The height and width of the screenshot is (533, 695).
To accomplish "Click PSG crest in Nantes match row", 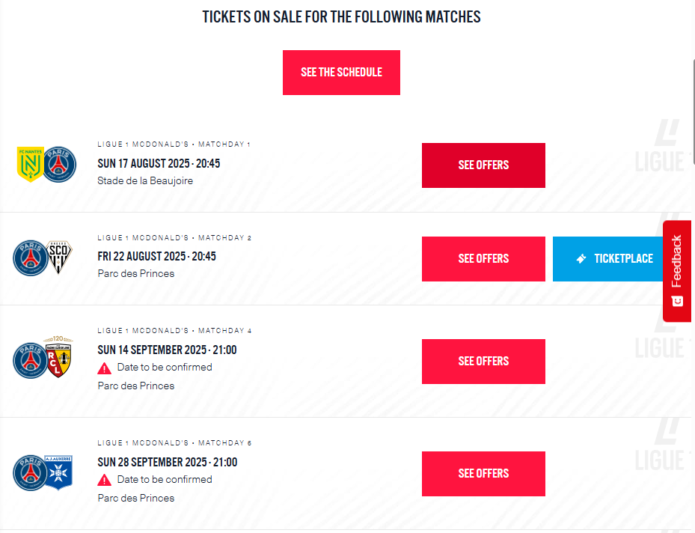I will click(x=60, y=165).
